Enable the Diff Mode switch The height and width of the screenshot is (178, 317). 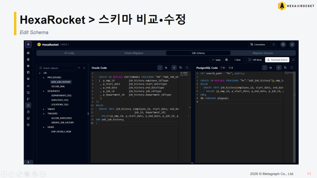(248, 60)
